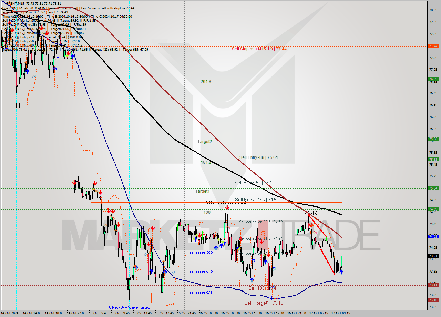Click the '0 New Buy Wave started' label
This screenshot has width=441, height=317.
coord(130,307)
